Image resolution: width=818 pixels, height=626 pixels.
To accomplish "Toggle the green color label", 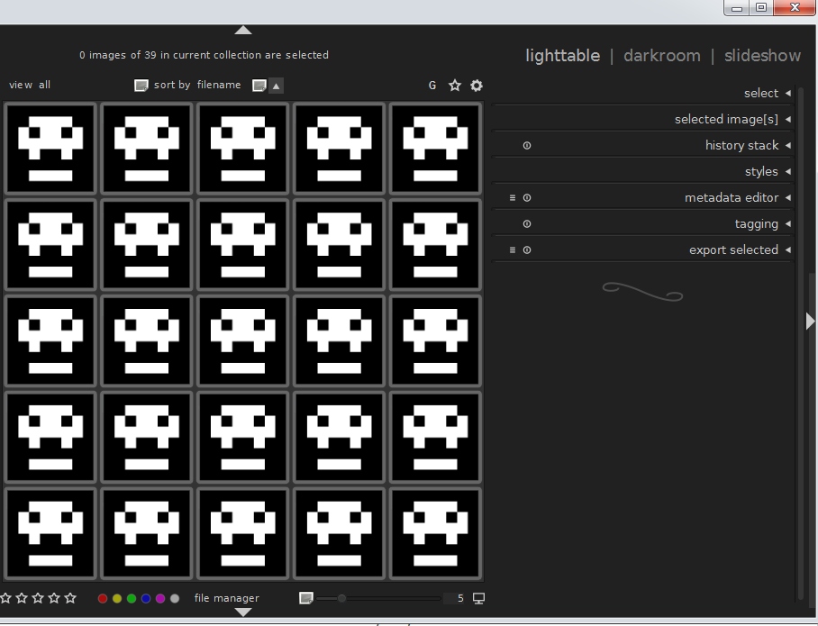I will click(132, 598).
